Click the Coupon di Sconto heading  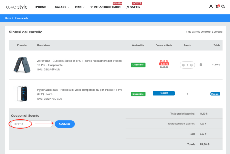(25, 115)
